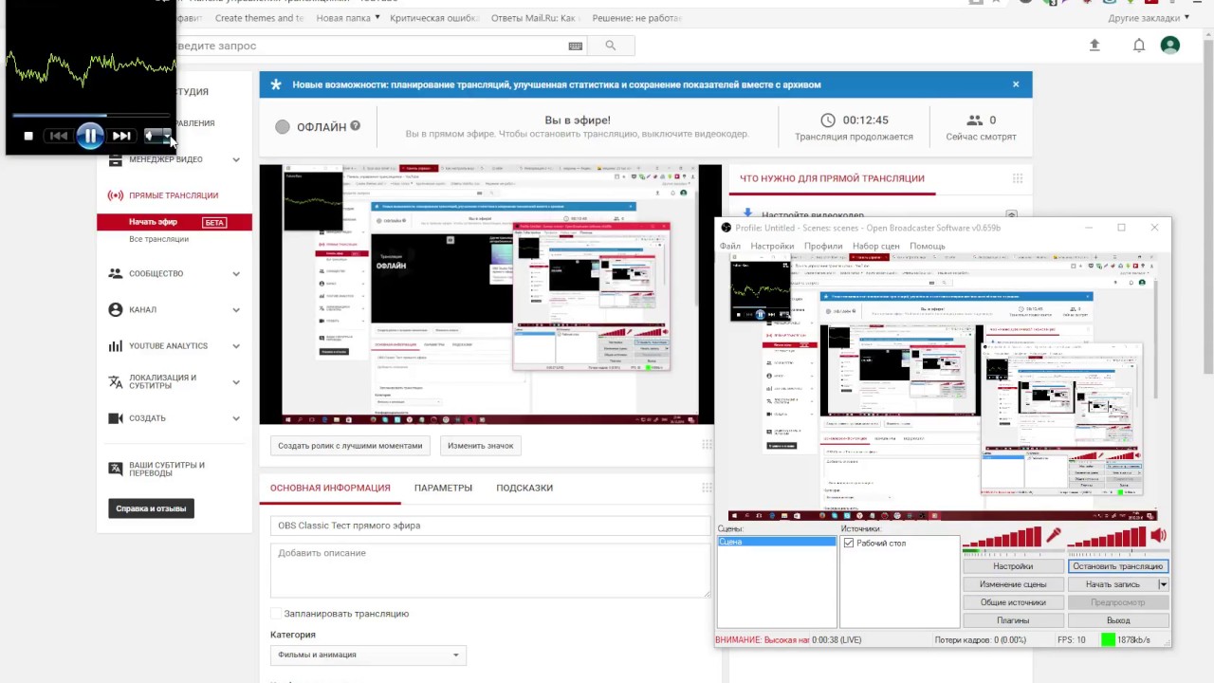Viewport: 1214px width, 683px height.
Task: Click the stream title input field
Action: coord(490,526)
